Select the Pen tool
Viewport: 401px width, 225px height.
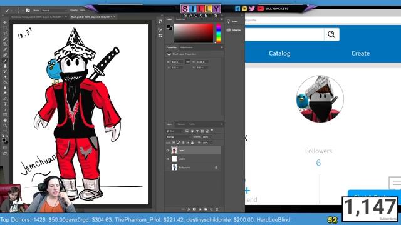[5, 99]
